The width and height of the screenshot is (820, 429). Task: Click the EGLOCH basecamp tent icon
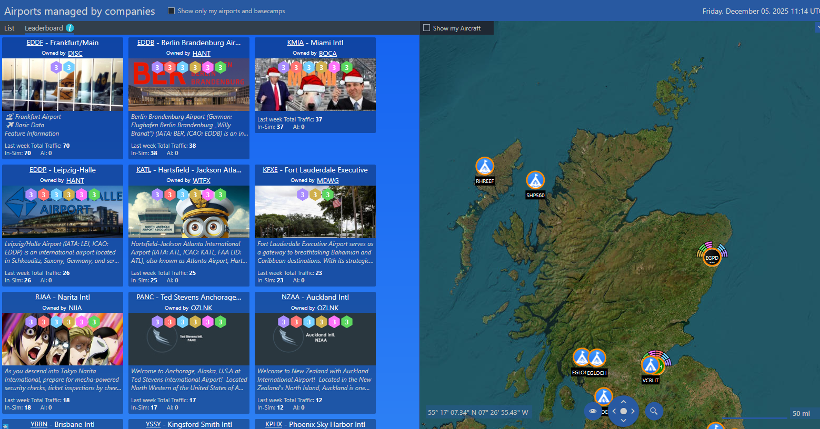[596, 359]
